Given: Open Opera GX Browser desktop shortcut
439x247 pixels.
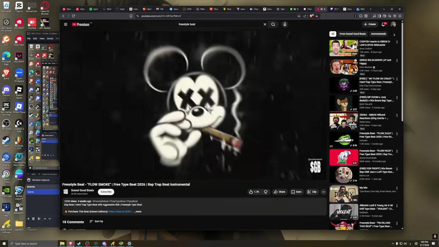Looking at the screenshot, I should [45, 8].
